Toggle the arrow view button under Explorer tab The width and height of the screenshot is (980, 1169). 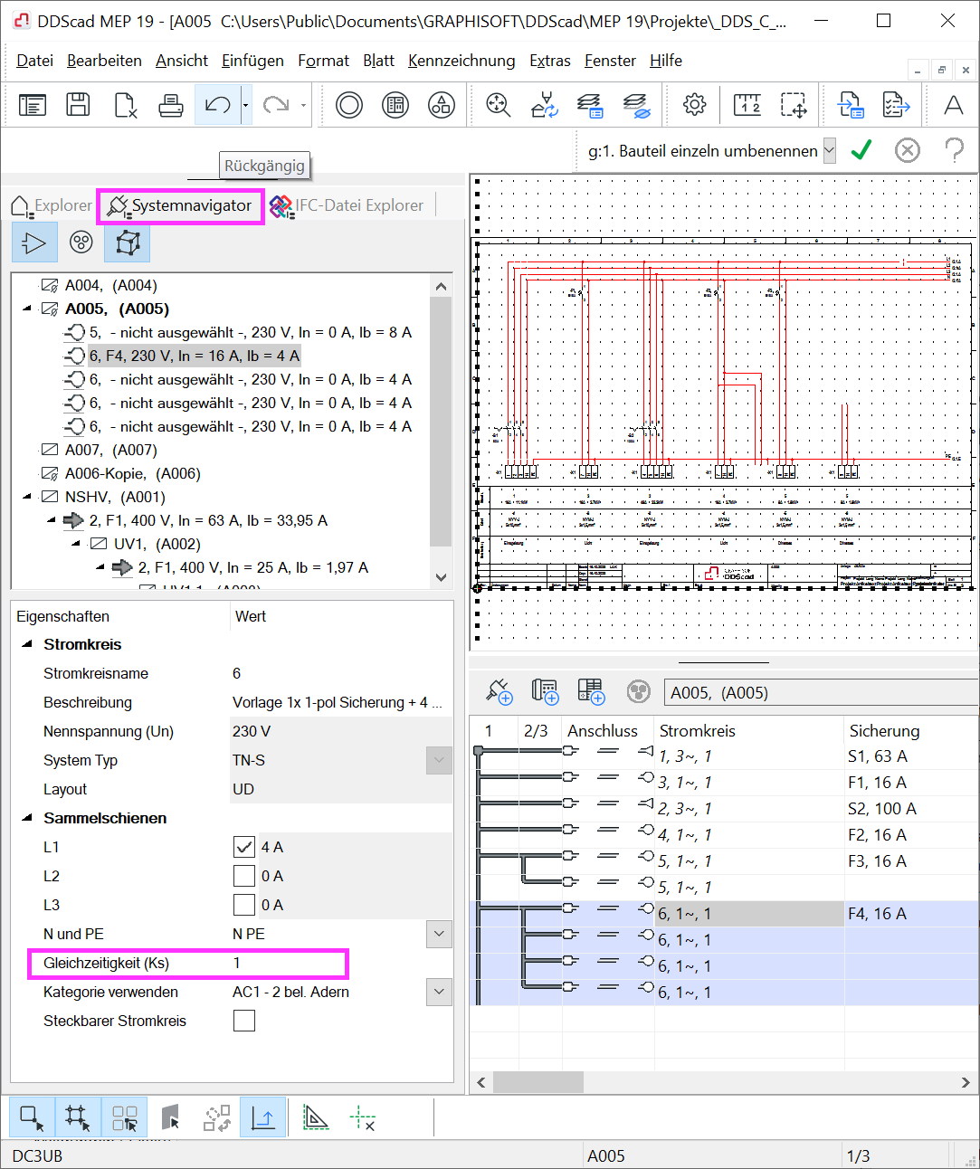tap(34, 242)
